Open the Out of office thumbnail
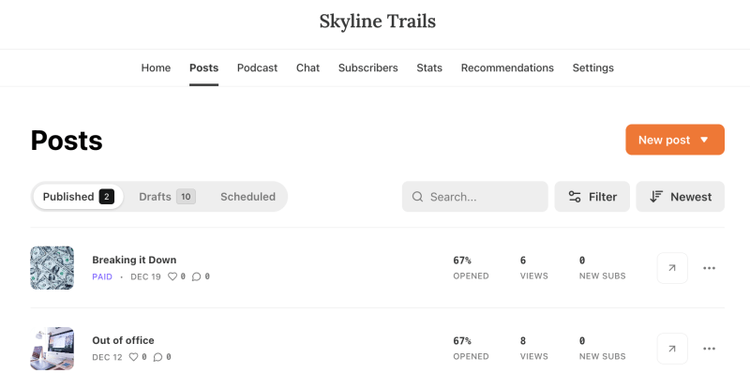The height and width of the screenshot is (388, 750). (52, 349)
